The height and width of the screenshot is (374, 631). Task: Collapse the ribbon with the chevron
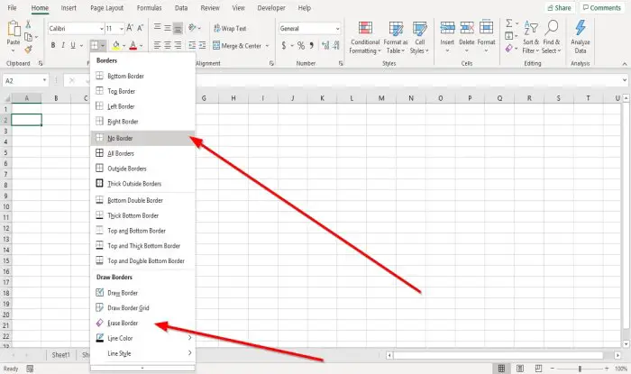pyautogui.click(x=624, y=64)
